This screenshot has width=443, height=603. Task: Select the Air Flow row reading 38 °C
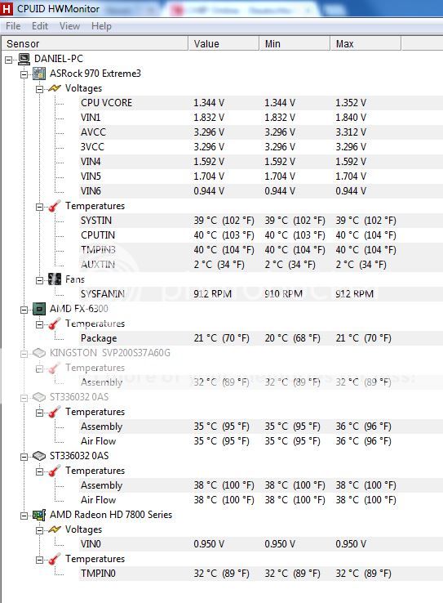pyautogui.click(x=260, y=500)
